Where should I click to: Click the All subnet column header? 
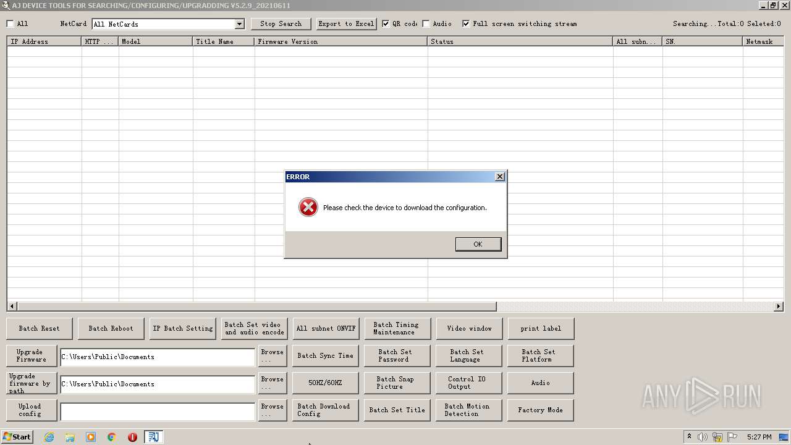pos(638,41)
